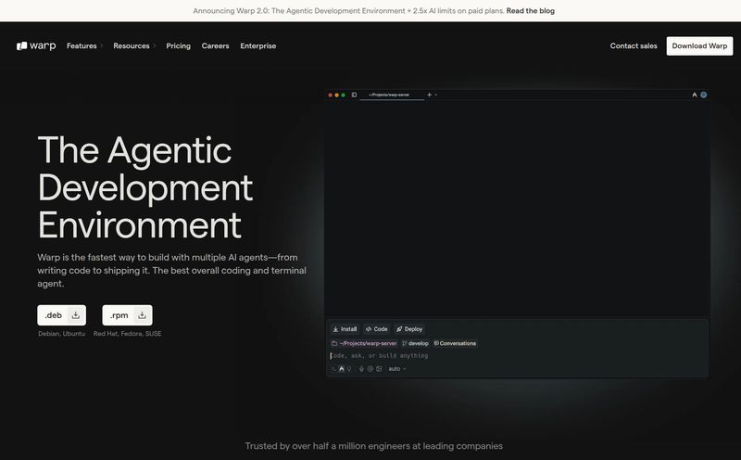Open the Conversations chip
Image resolution: width=741 pixels, height=460 pixels.
click(x=455, y=343)
